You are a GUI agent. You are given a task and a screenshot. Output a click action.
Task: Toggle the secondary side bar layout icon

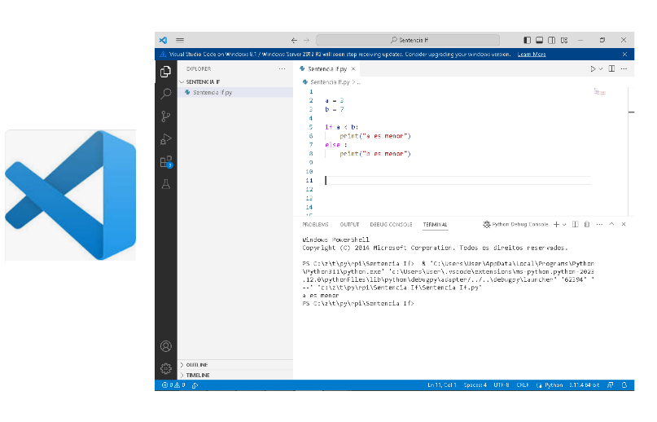click(x=551, y=40)
